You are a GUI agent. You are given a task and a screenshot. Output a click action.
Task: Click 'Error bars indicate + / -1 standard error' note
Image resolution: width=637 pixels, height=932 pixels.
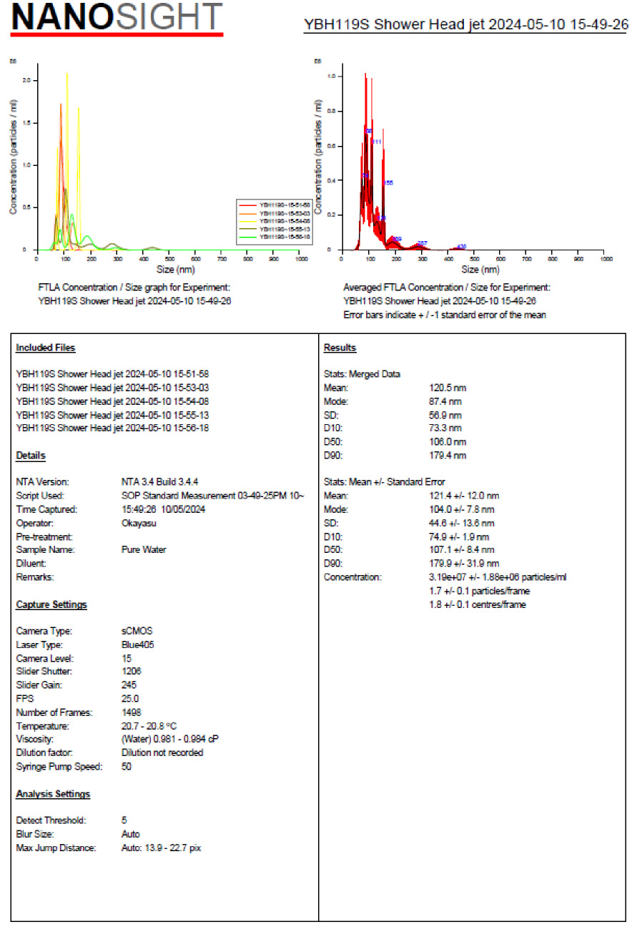445,315
